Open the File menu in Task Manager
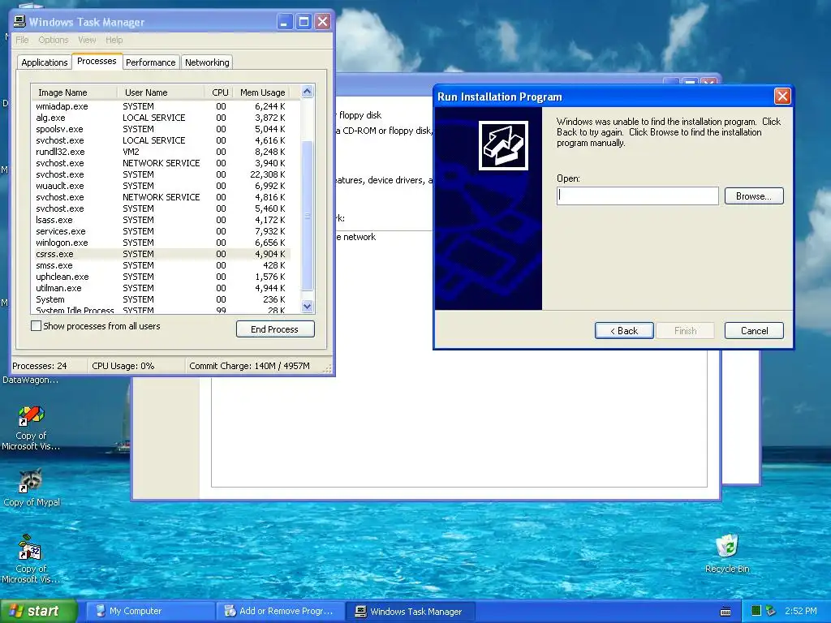Viewport: 831px width, 623px height. [22, 40]
